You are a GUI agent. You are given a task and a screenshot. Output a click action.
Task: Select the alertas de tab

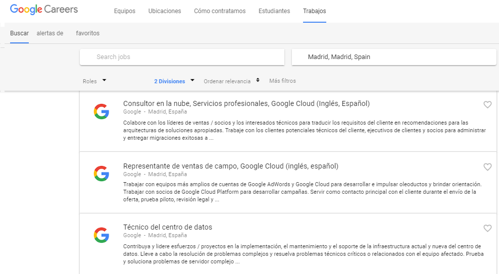pos(50,33)
